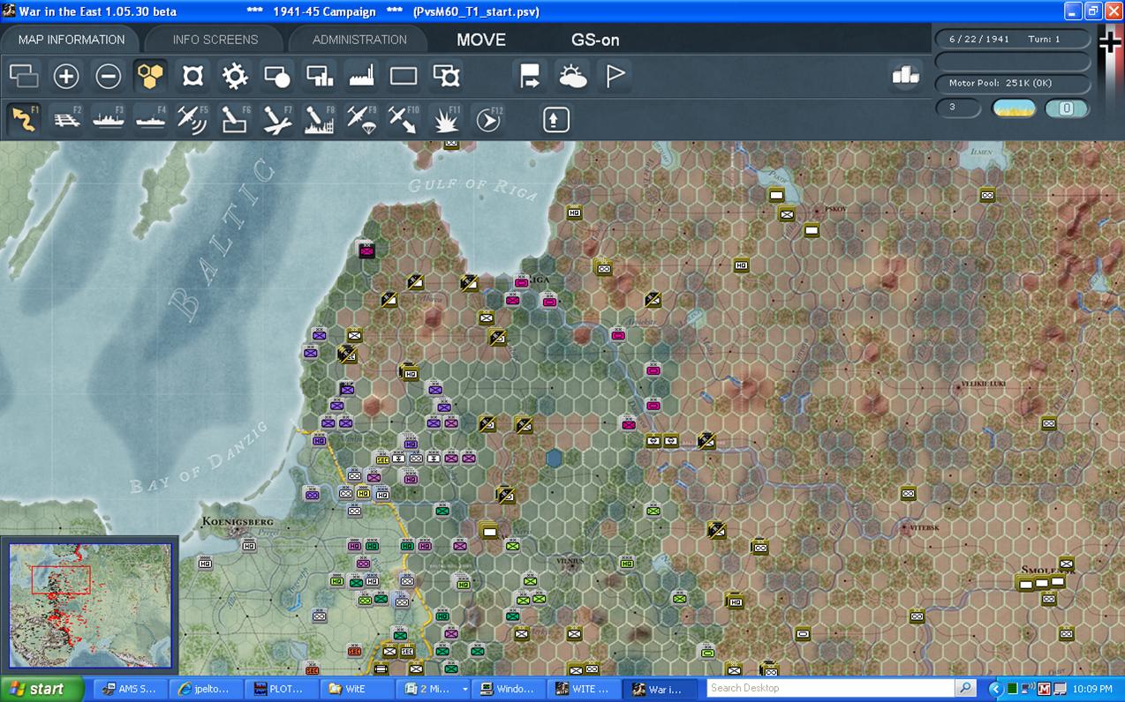Open the MAP INFORMATION tab
Viewport: 1125px width, 702px height.
[72, 40]
